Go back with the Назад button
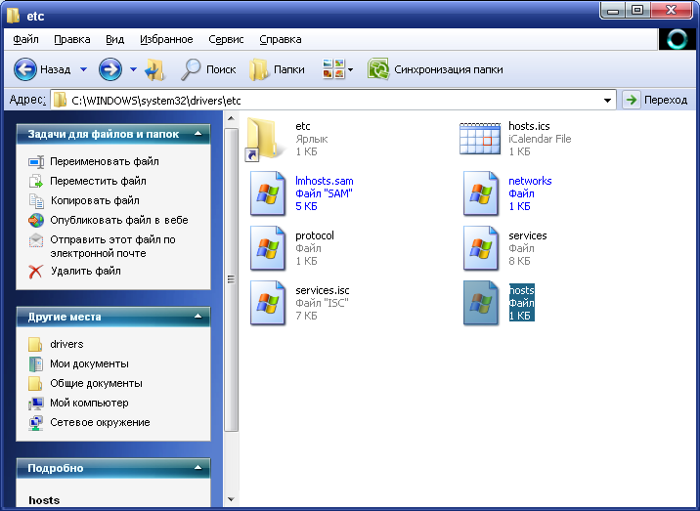This screenshot has height=511, width=700. (42, 69)
